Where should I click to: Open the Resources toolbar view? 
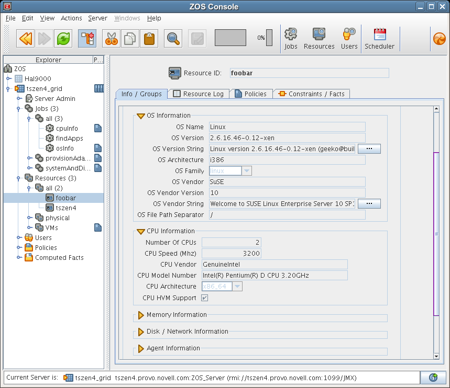pos(319,39)
